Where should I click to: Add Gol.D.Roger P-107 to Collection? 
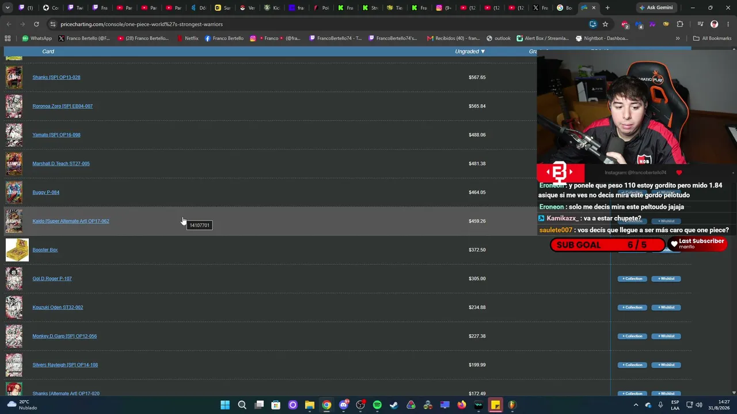coord(632,279)
